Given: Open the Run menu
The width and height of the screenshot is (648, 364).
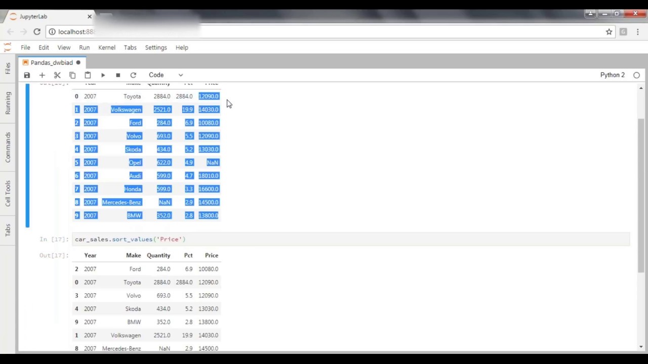Looking at the screenshot, I should pyautogui.click(x=84, y=48).
